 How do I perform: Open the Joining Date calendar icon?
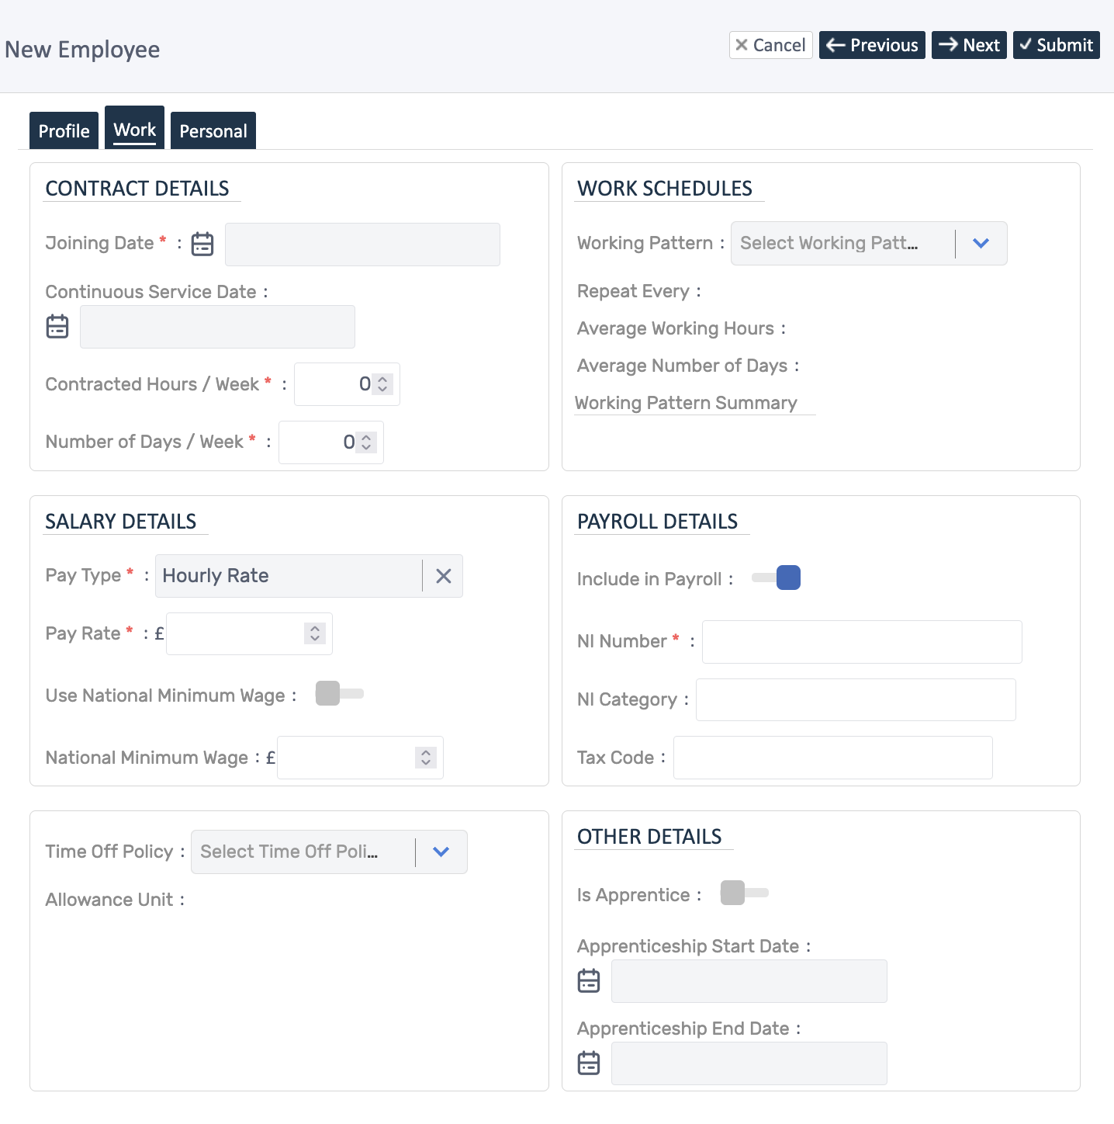[x=202, y=244]
